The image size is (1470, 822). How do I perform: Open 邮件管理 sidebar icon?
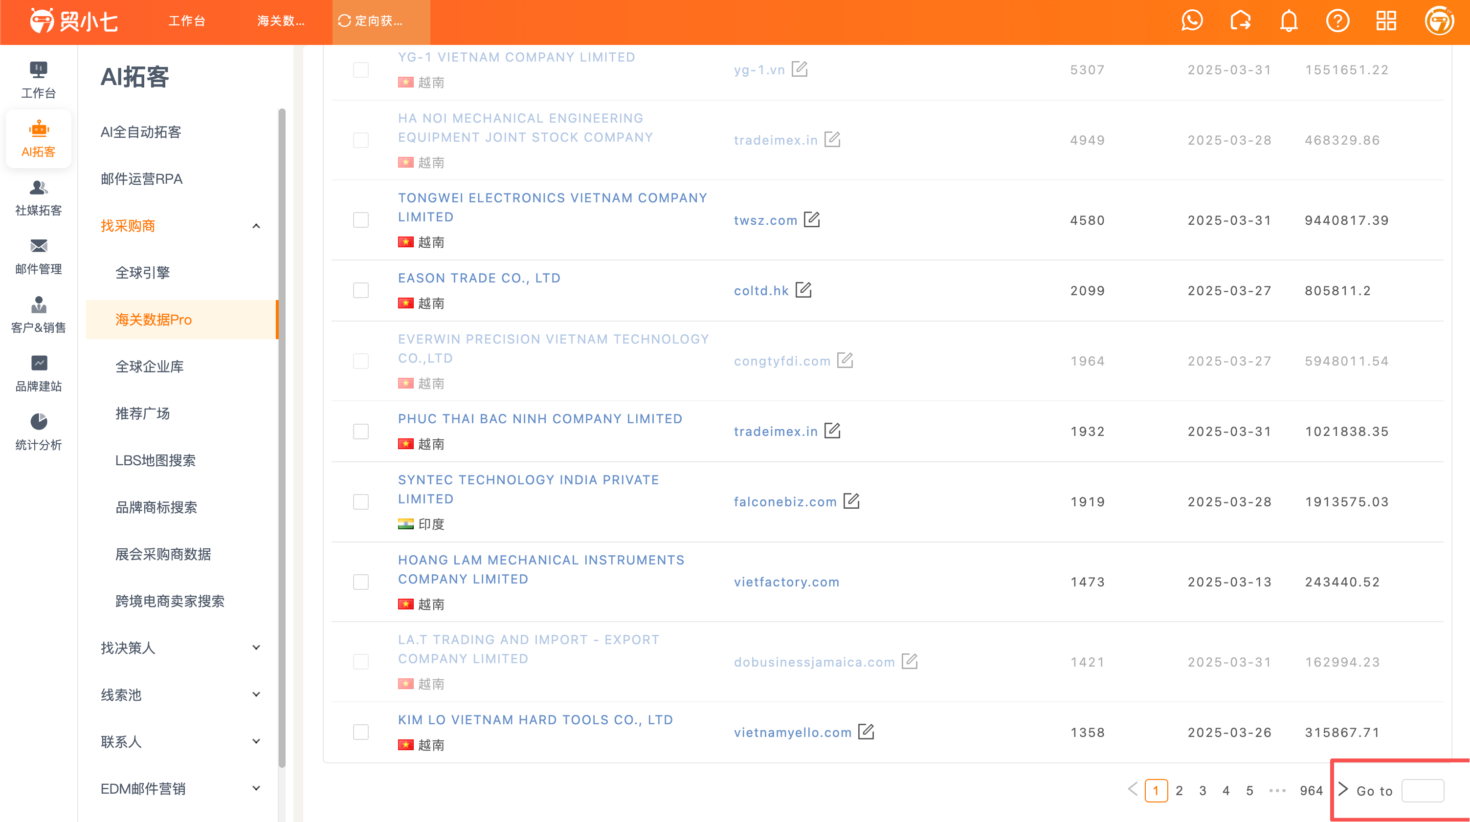point(38,256)
